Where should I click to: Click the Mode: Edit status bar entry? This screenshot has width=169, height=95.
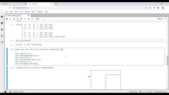tap(133, 92)
